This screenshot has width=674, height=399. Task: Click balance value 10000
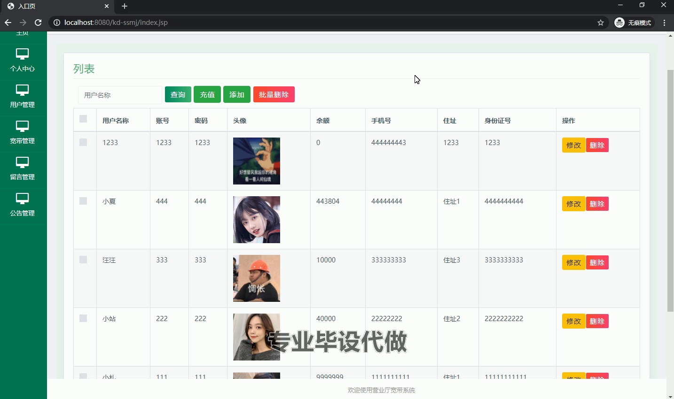(326, 260)
